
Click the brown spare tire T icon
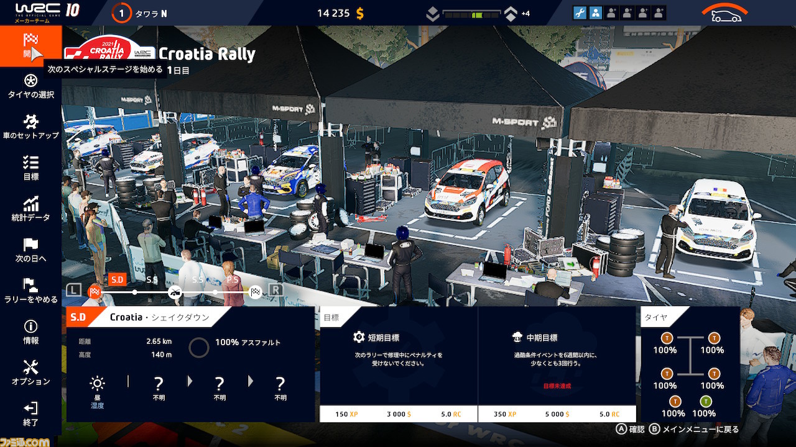pos(675,402)
